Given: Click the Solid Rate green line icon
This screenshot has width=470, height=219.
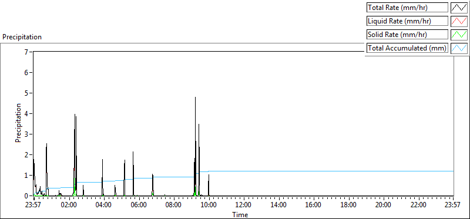Looking at the screenshot, I should pyautogui.click(x=459, y=35).
